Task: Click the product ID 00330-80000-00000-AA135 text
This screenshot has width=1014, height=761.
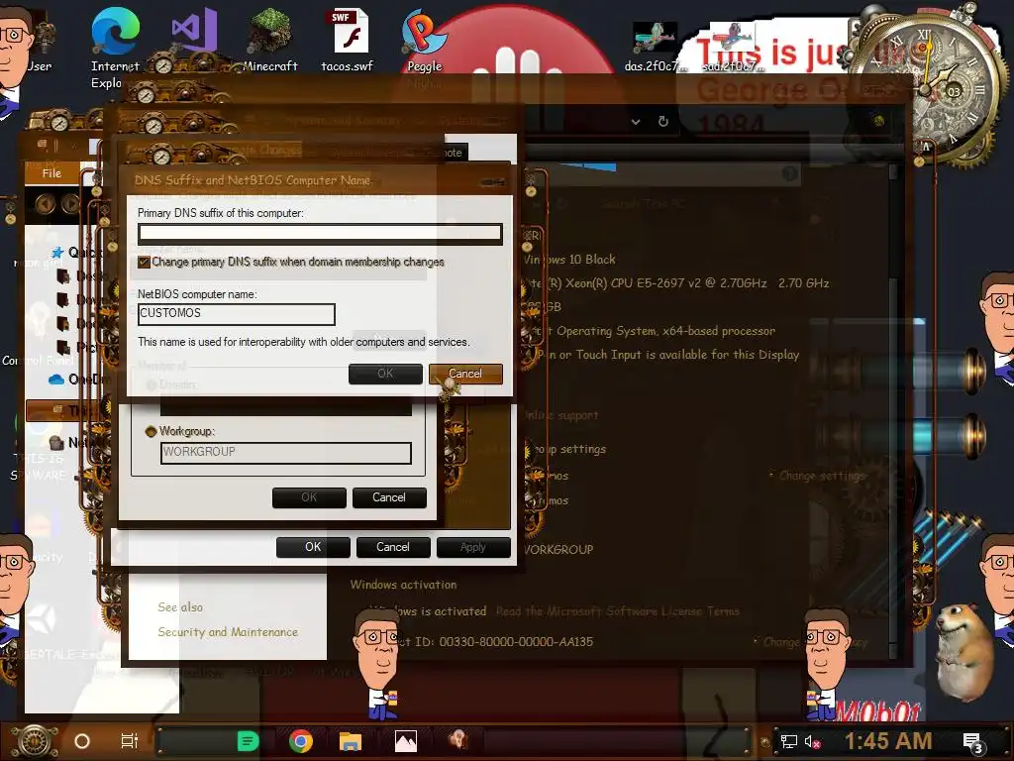Action: 516,642
